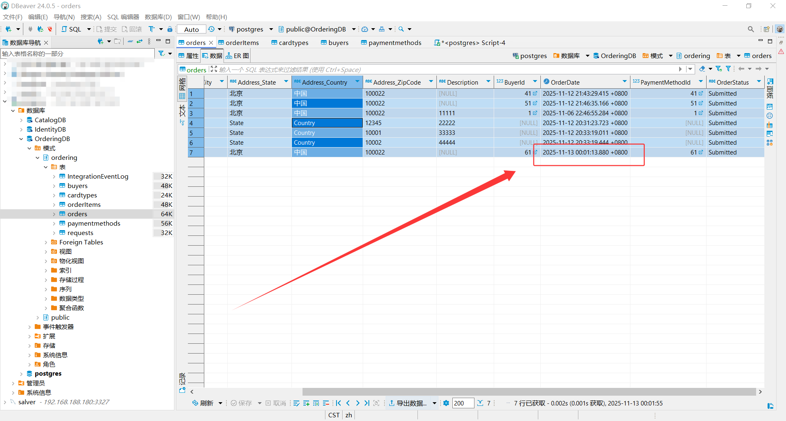This screenshot has width=786, height=421.
Task: Go to last row of results
Action: point(367,403)
